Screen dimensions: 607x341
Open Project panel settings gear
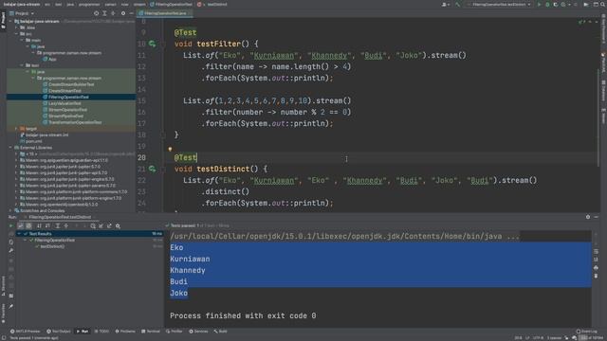coord(123,13)
